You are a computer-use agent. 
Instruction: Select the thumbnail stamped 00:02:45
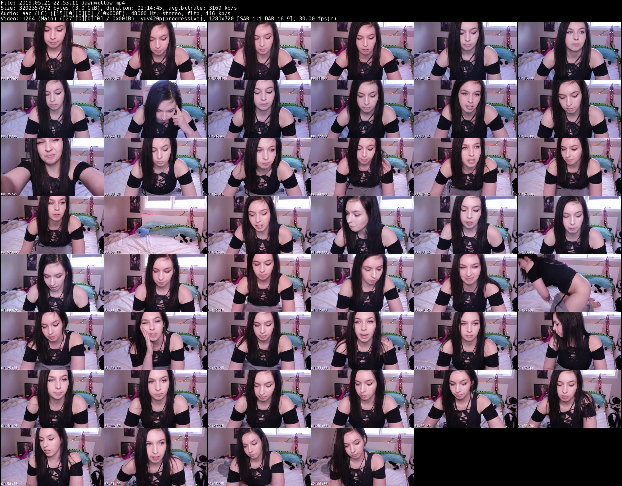[52, 51]
